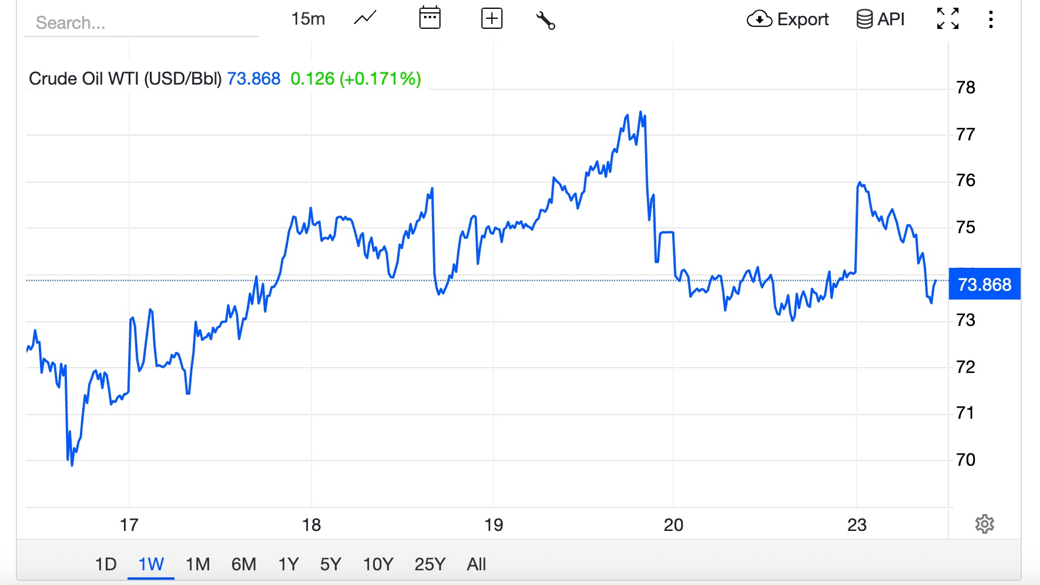1040x585 pixels.
Task: Switch to the 1D time range
Action: tap(106, 564)
